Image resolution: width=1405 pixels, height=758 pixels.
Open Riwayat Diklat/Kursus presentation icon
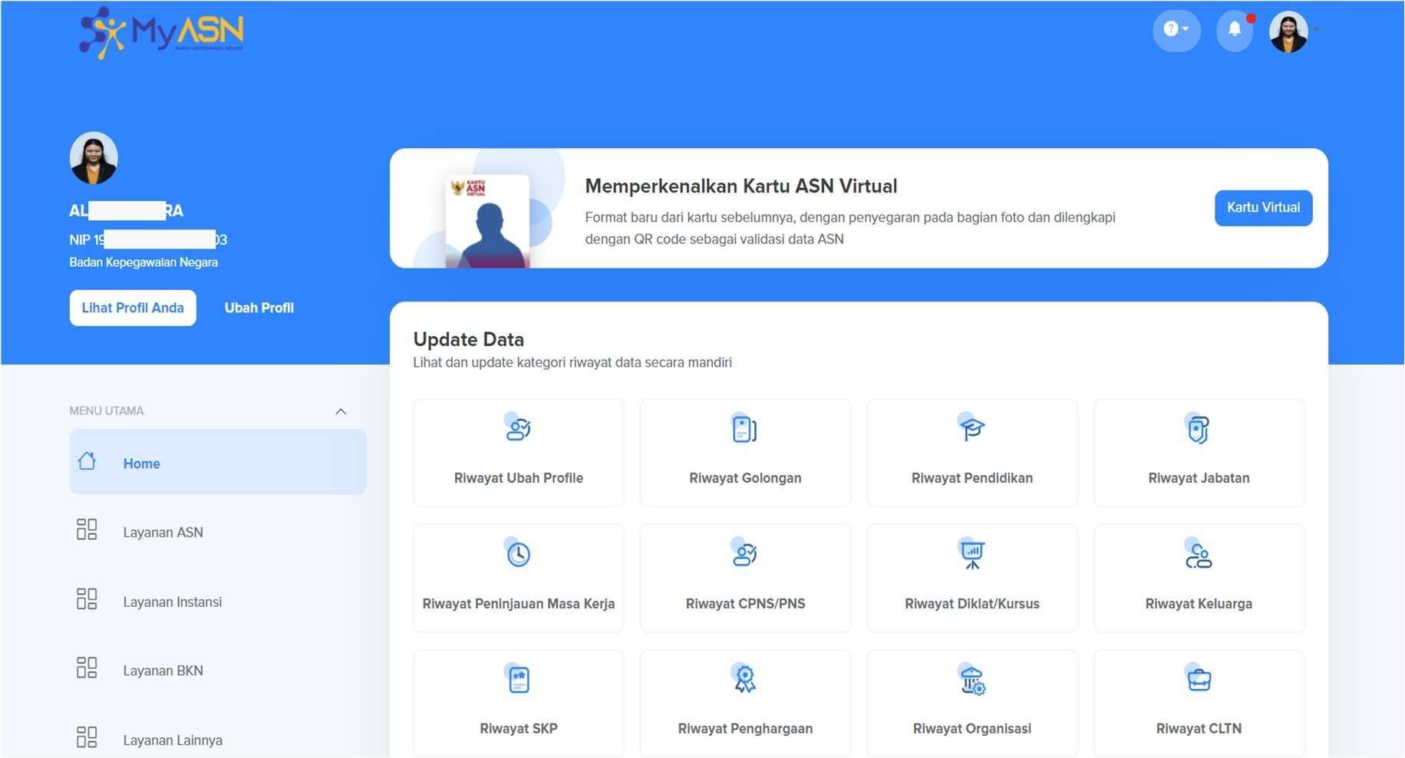coord(971,553)
